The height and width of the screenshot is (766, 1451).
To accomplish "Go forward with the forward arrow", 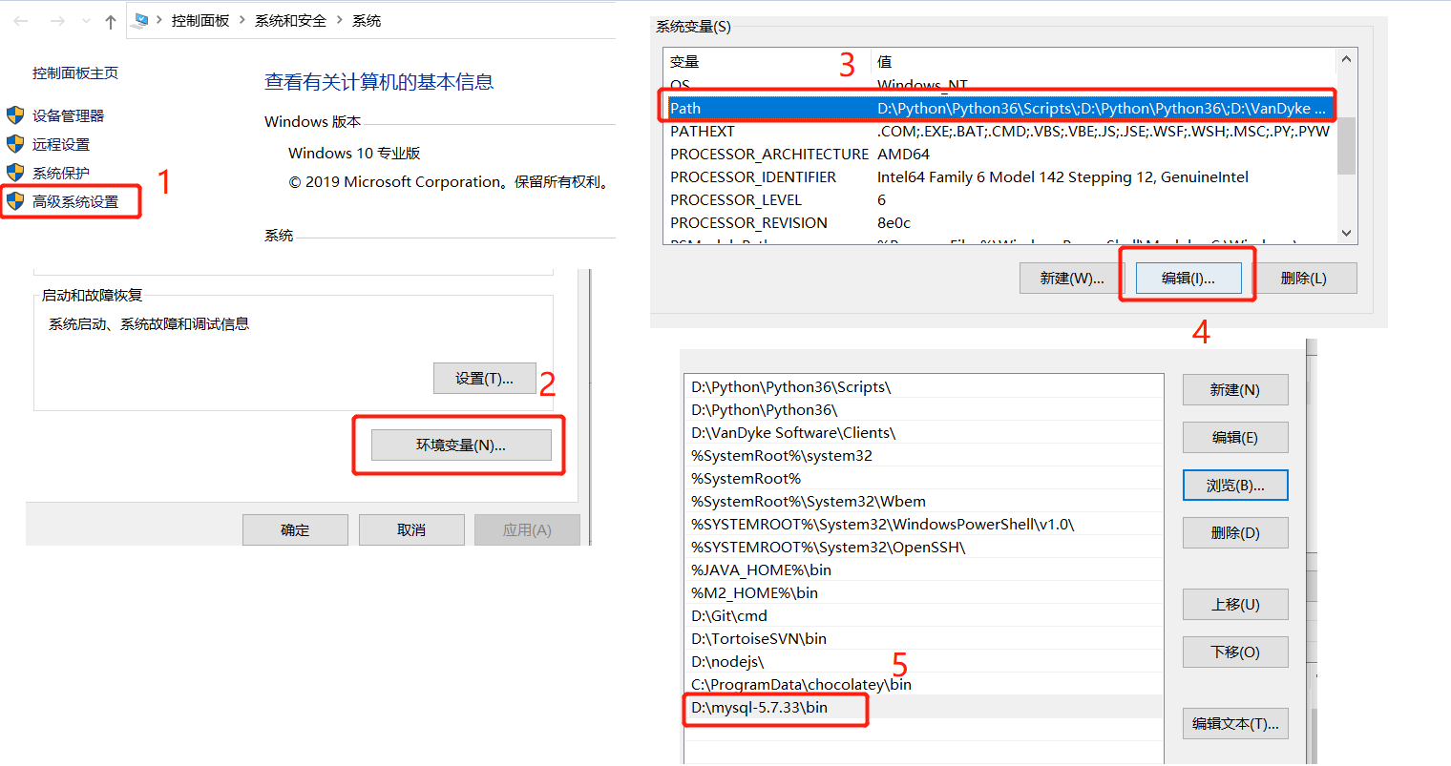I will click(x=57, y=21).
